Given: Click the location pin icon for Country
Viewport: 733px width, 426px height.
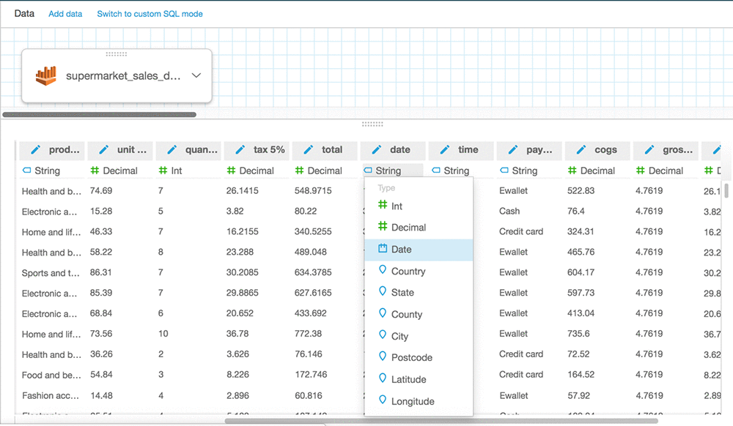Looking at the screenshot, I should point(383,269).
